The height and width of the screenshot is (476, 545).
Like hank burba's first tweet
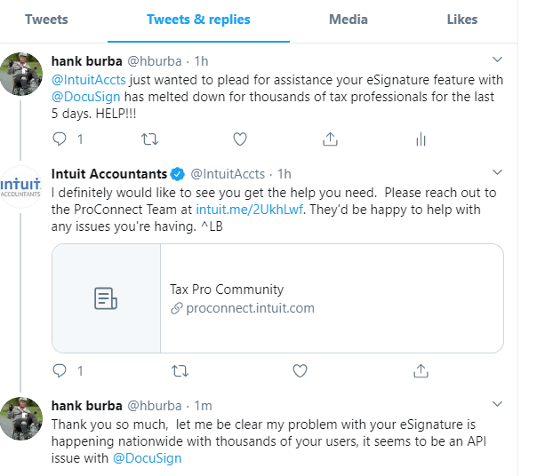[x=239, y=139]
